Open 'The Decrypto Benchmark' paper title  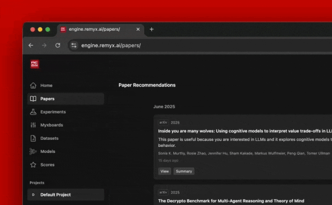(231, 201)
